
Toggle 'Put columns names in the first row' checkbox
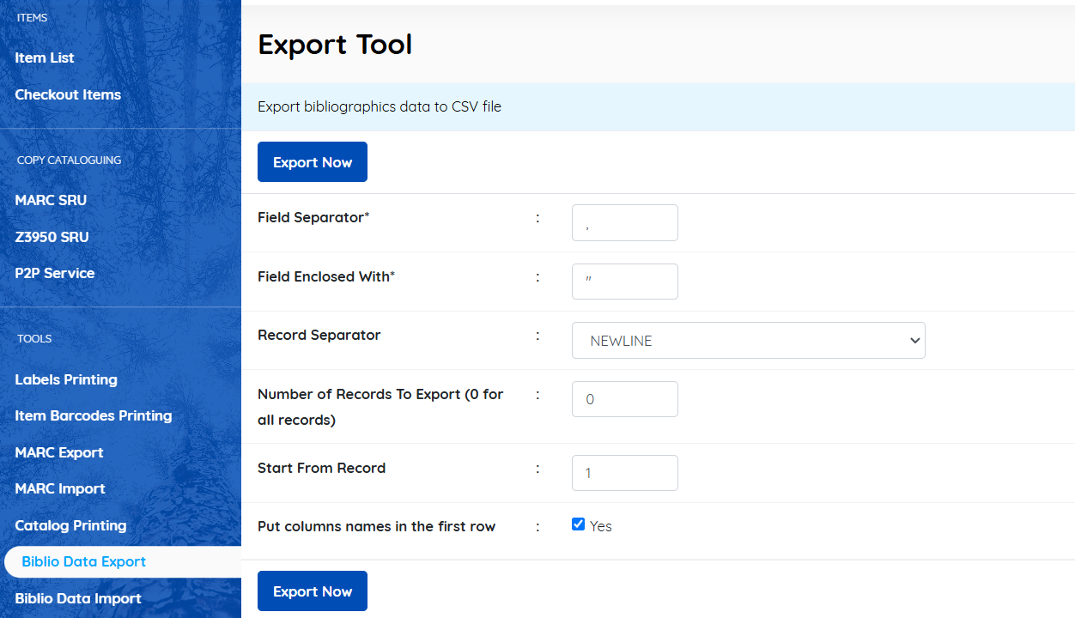[578, 524]
